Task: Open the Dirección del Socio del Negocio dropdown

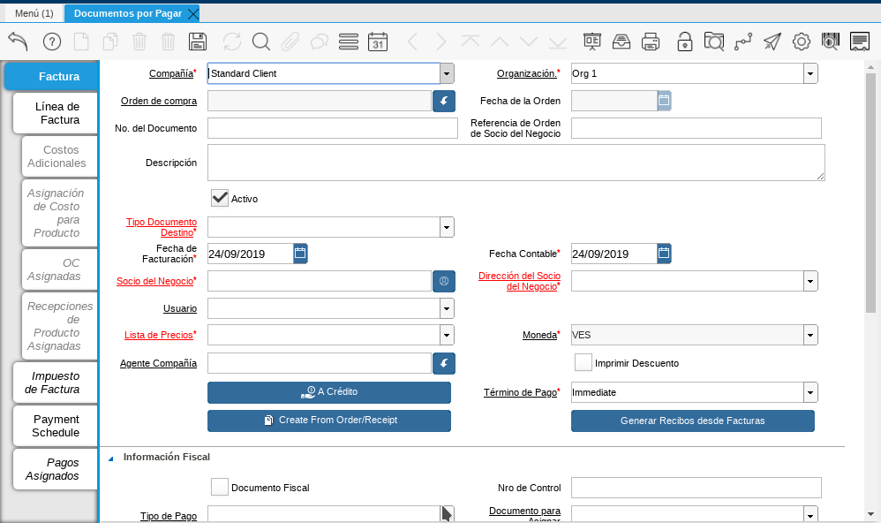Action: click(x=810, y=281)
